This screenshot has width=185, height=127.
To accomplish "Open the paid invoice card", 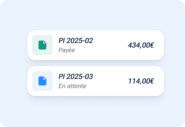I will [x=96, y=45].
